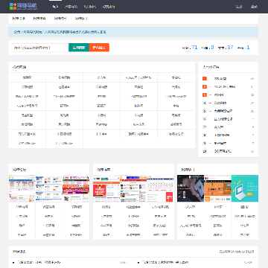268x268 pixels.
Task: Open the rank 10 entry starting with QQ
Action: [x=223, y=151]
